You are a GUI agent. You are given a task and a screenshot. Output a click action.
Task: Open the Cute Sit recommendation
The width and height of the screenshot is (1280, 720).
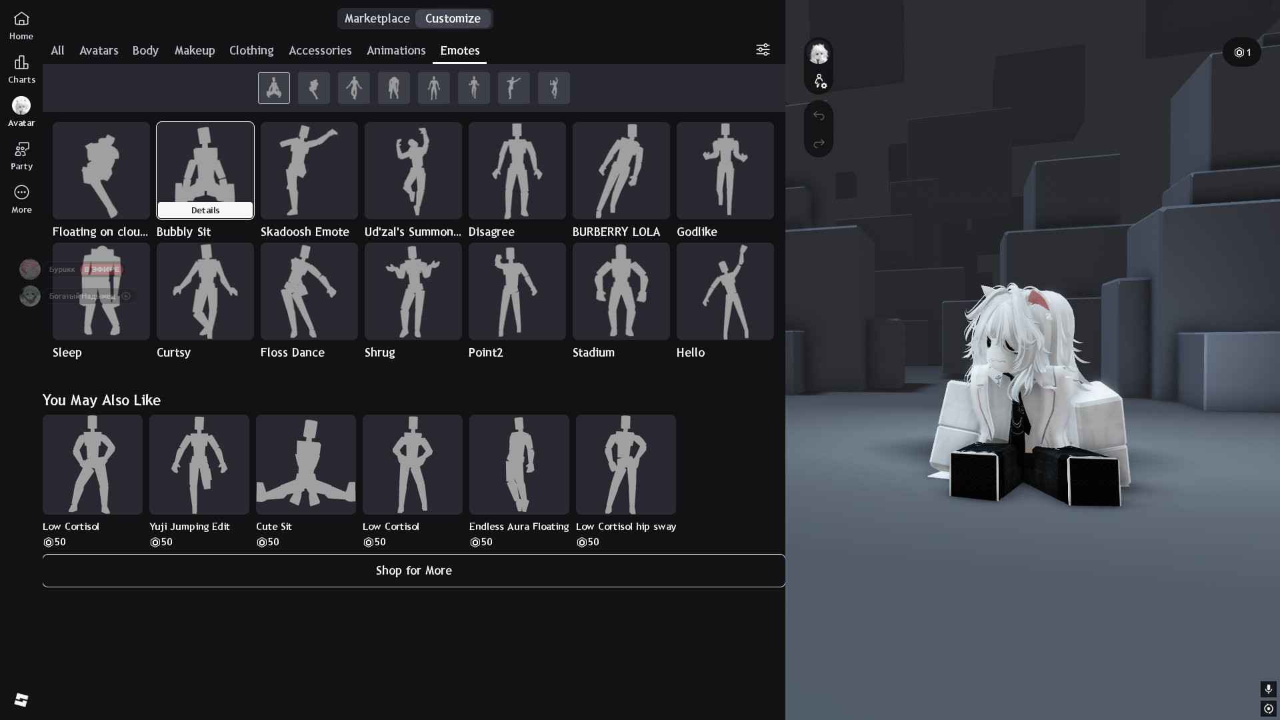click(x=306, y=465)
